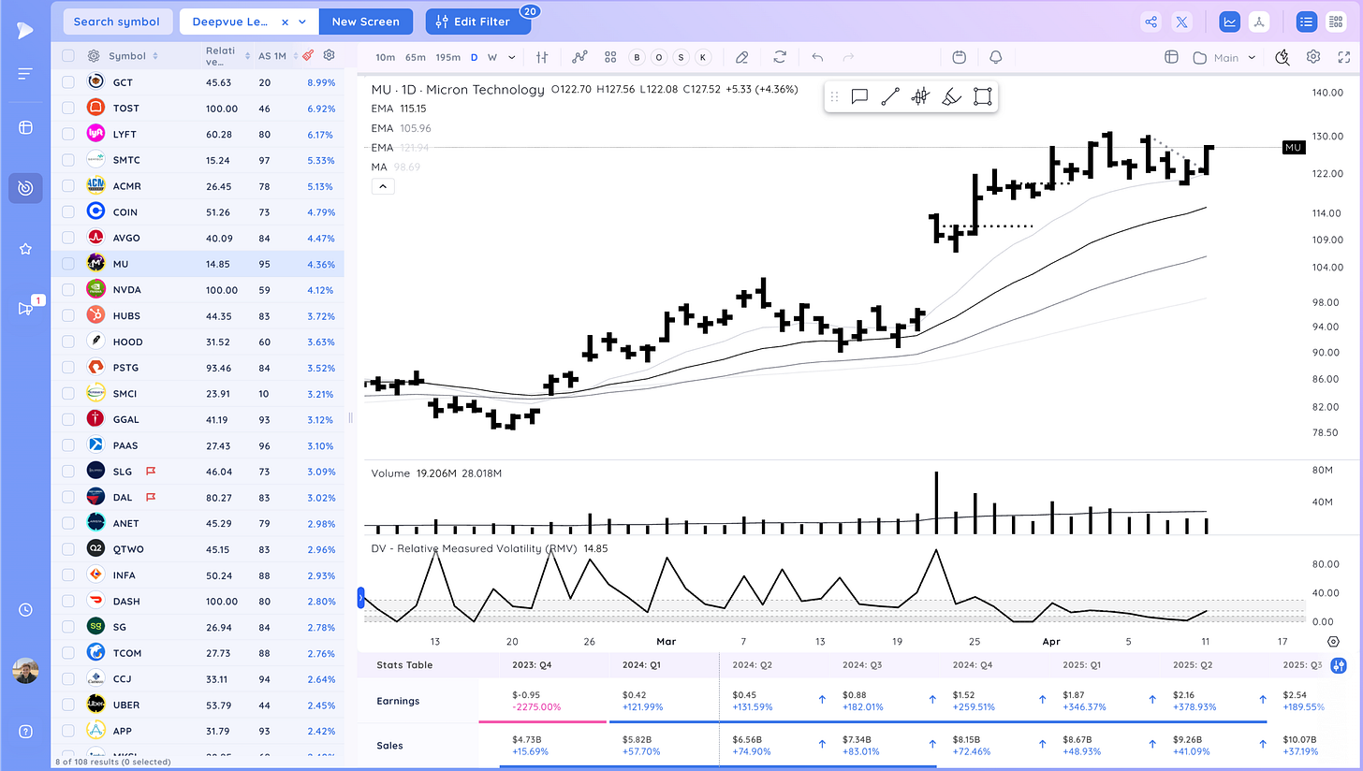Click the New Screen button

[365, 22]
